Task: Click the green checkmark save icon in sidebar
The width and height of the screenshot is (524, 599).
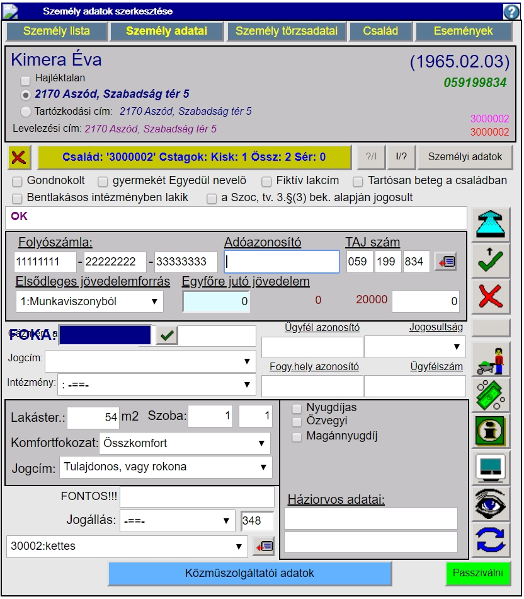Action: [491, 261]
